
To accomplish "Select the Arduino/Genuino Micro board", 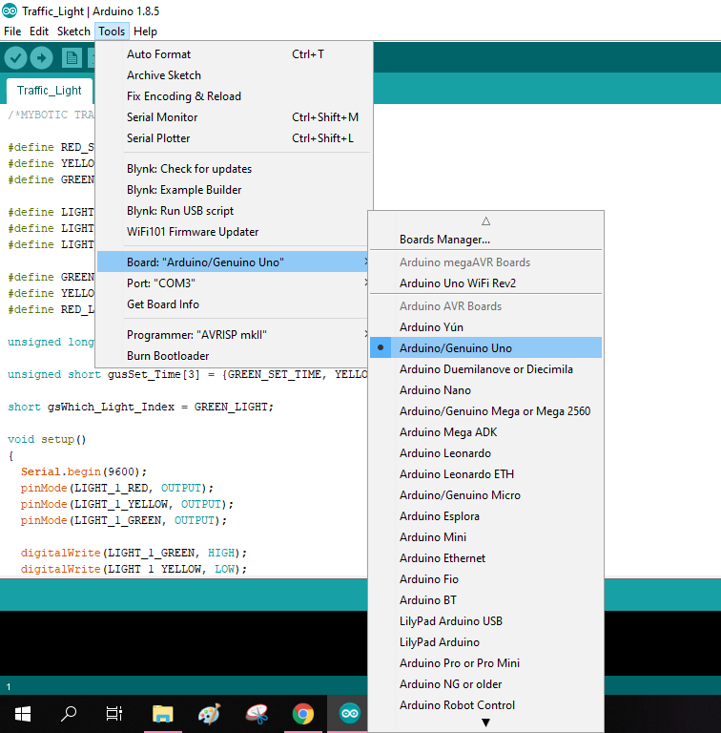I will pos(485,495).
